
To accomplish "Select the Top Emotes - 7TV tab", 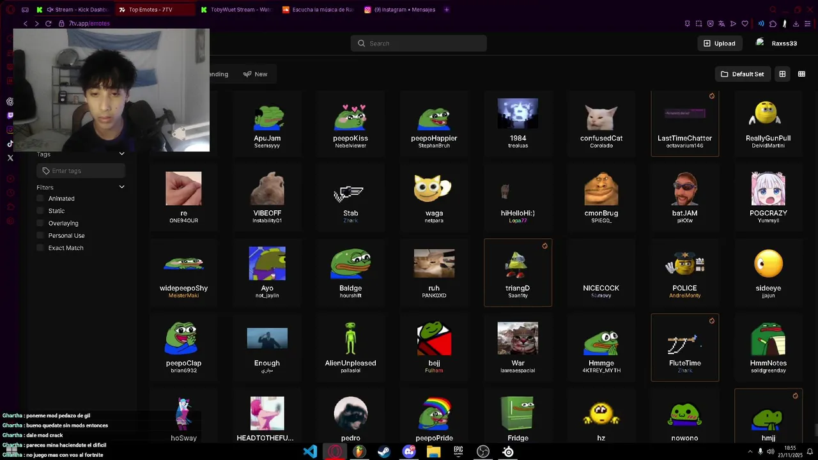I will click(x=153, y=10).
